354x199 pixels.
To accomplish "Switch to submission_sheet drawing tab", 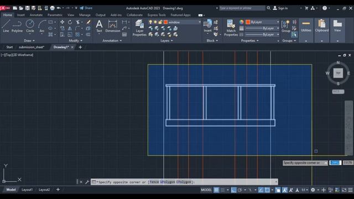I will point(32,47).
